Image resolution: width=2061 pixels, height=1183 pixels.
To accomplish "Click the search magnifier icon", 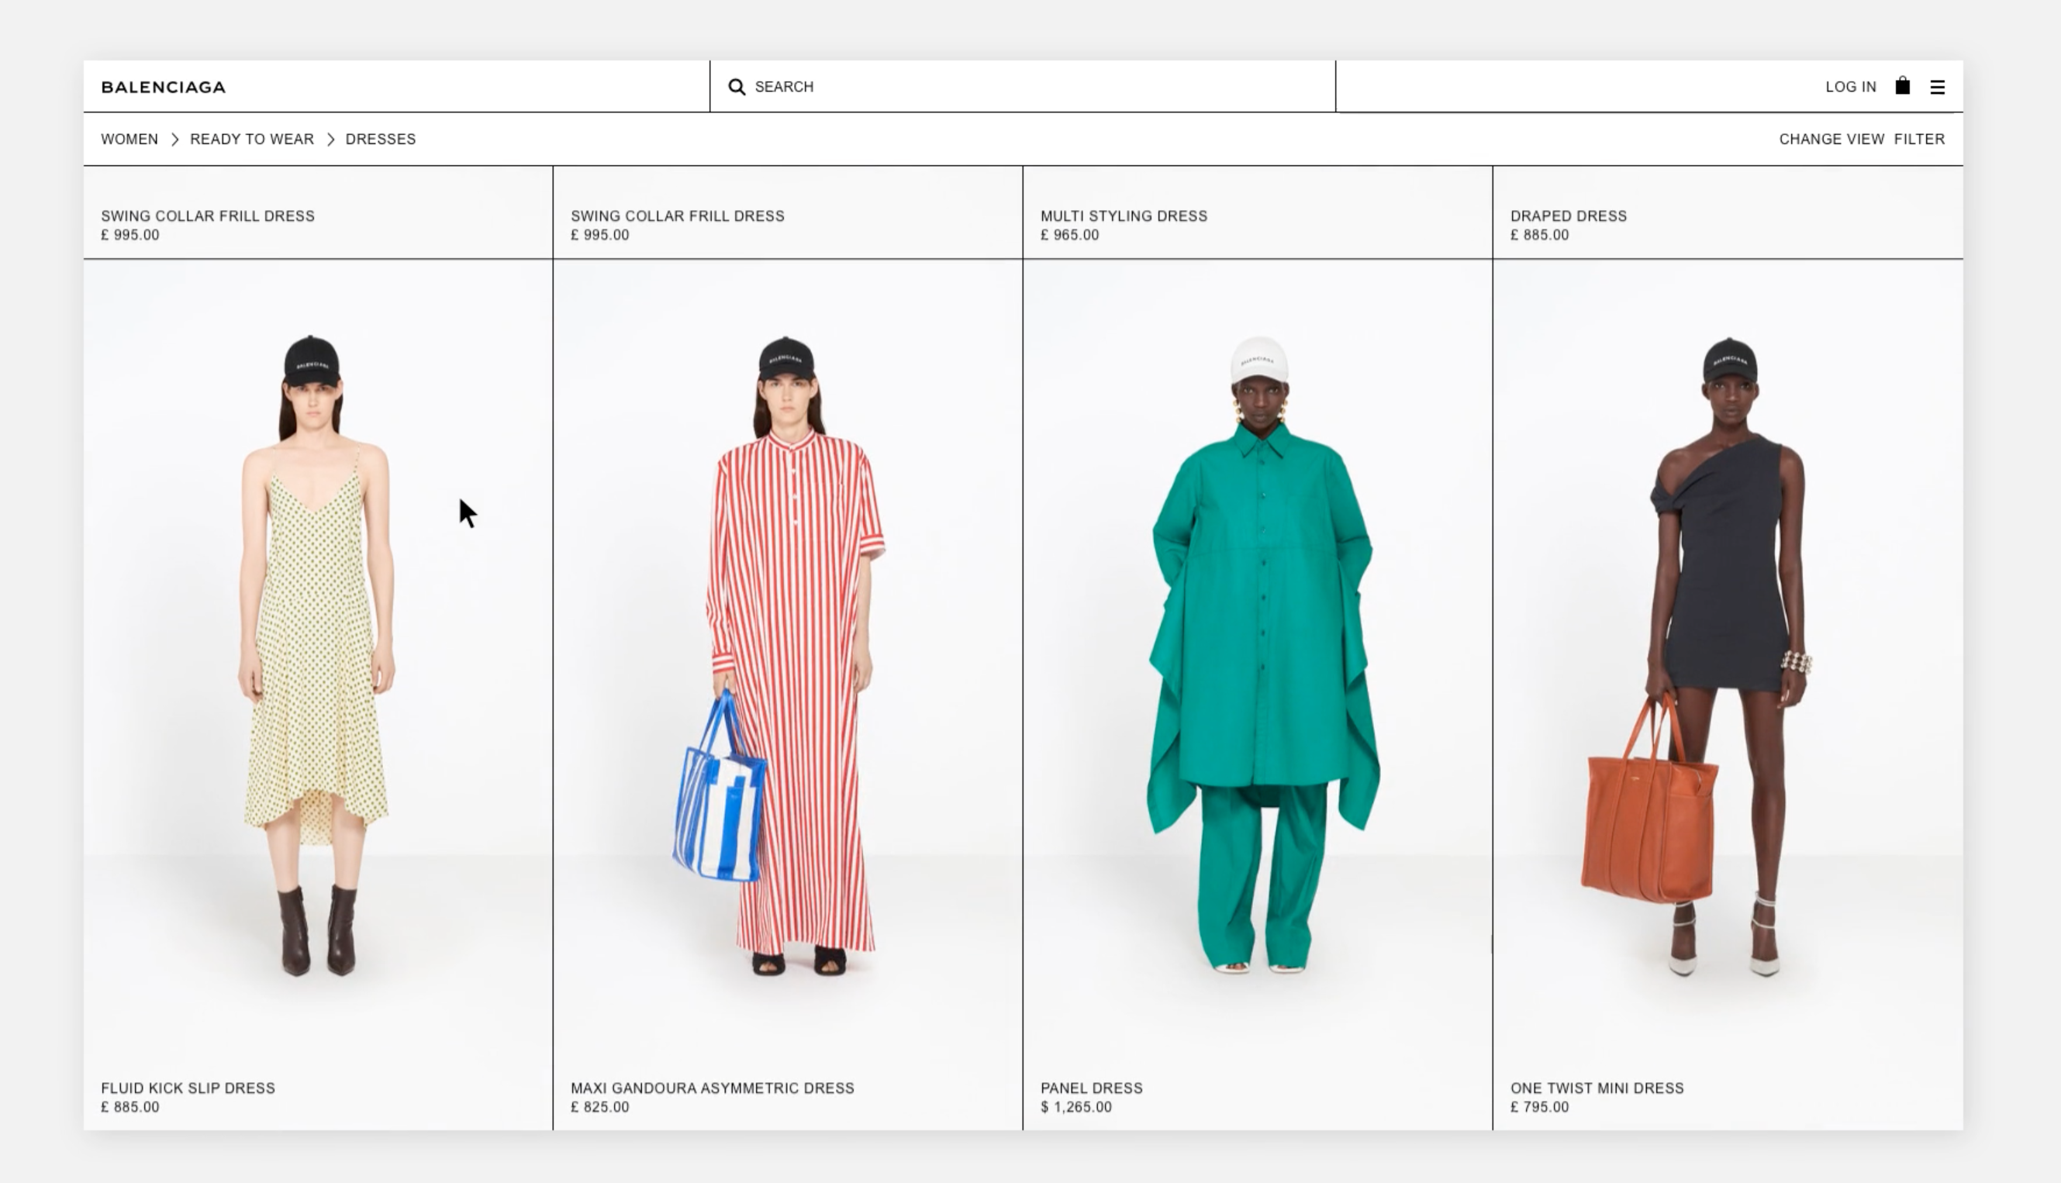I will [x=737, y=87].
